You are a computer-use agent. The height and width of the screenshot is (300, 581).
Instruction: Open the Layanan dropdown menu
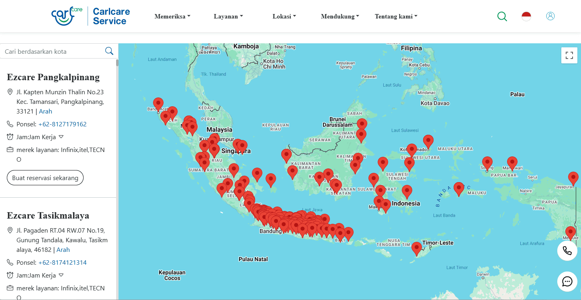[228, 16]
